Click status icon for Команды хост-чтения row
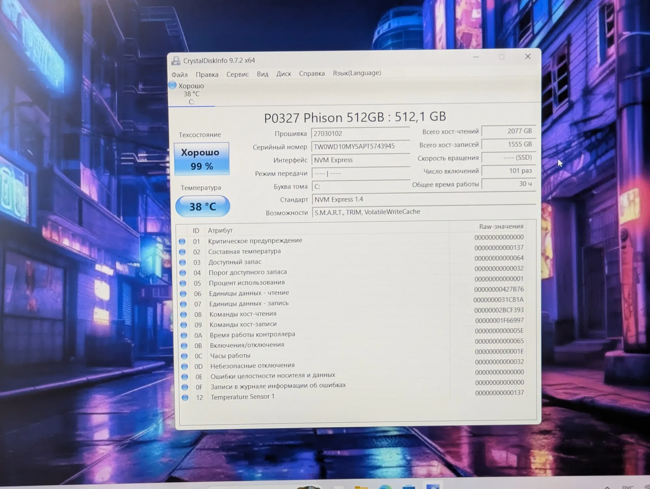Image resolution: width=650 pixels, height=489 pixels. 184,315
